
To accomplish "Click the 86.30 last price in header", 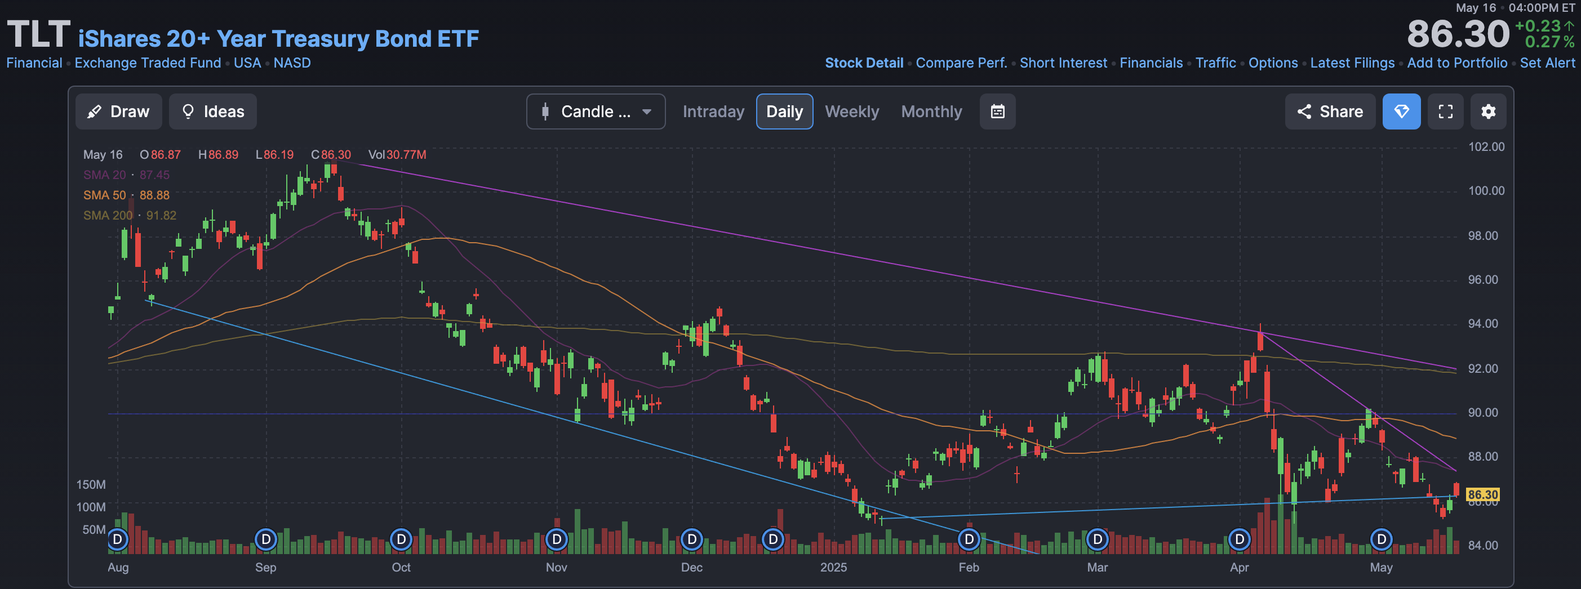I will tap(1458, 34).
